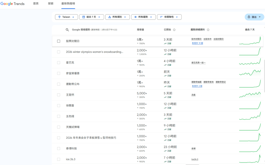
Task: Go to the 首頁 tab
Action: (36, 4)
